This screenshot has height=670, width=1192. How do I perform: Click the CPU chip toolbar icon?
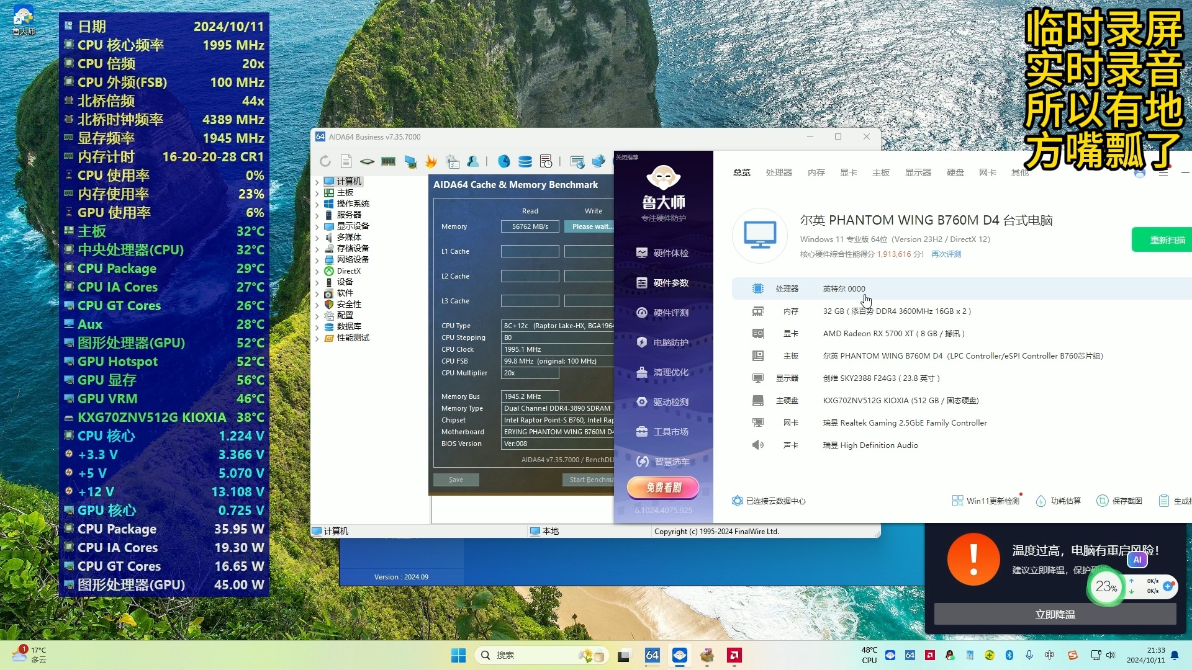(x=368, y=162)
